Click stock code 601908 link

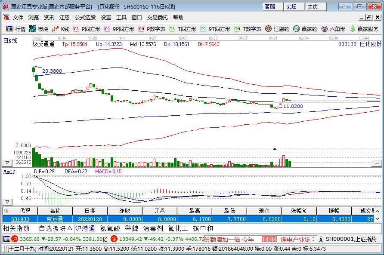(20, 219)
